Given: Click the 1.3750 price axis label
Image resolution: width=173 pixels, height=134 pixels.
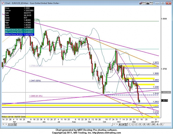Looking at the screenshot, I should [164, 69].
